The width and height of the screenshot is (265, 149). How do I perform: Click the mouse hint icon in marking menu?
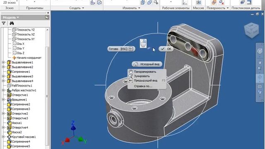point(143,43)
